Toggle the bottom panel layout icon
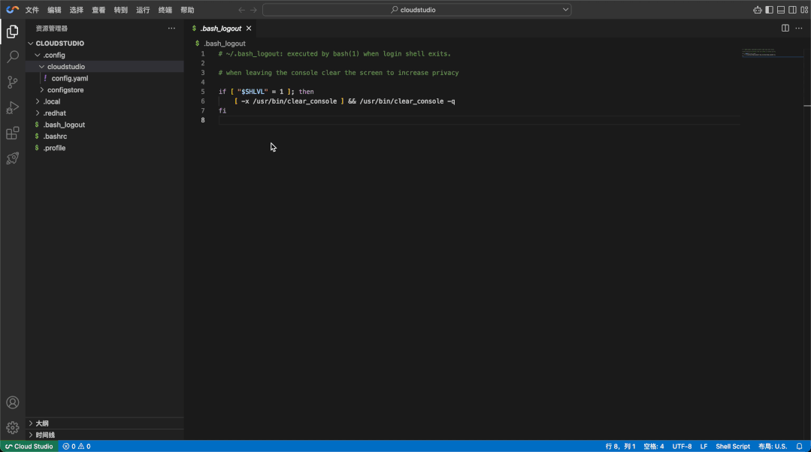Viewport: 811px width, 452px height. (x=781, y=10)
